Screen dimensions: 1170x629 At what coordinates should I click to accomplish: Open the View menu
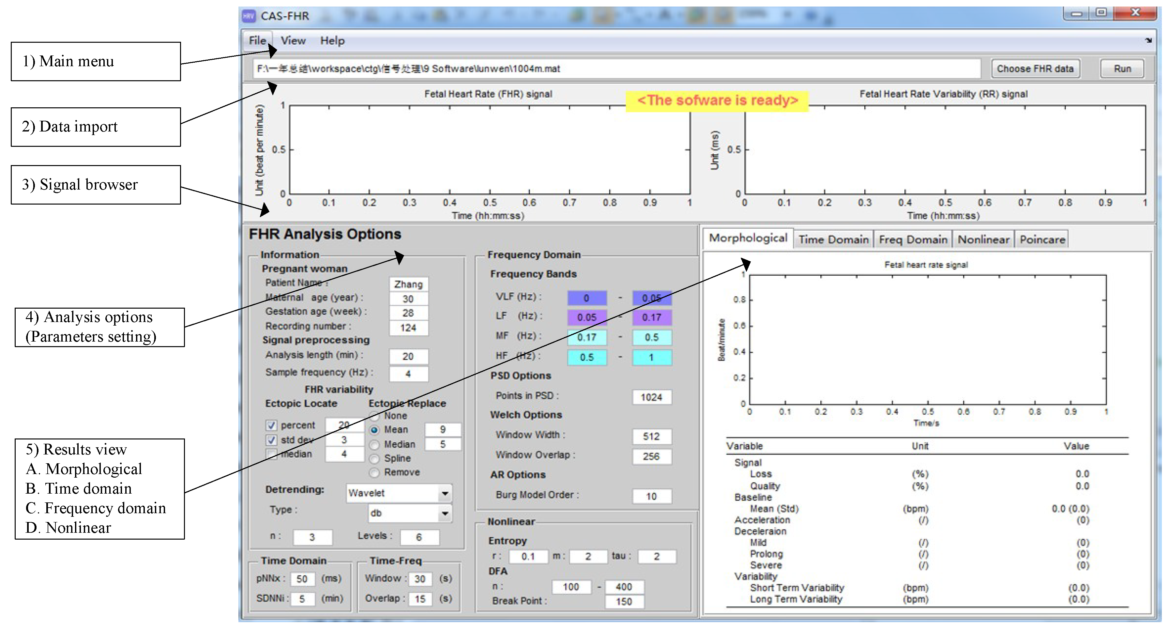point(293,40)
